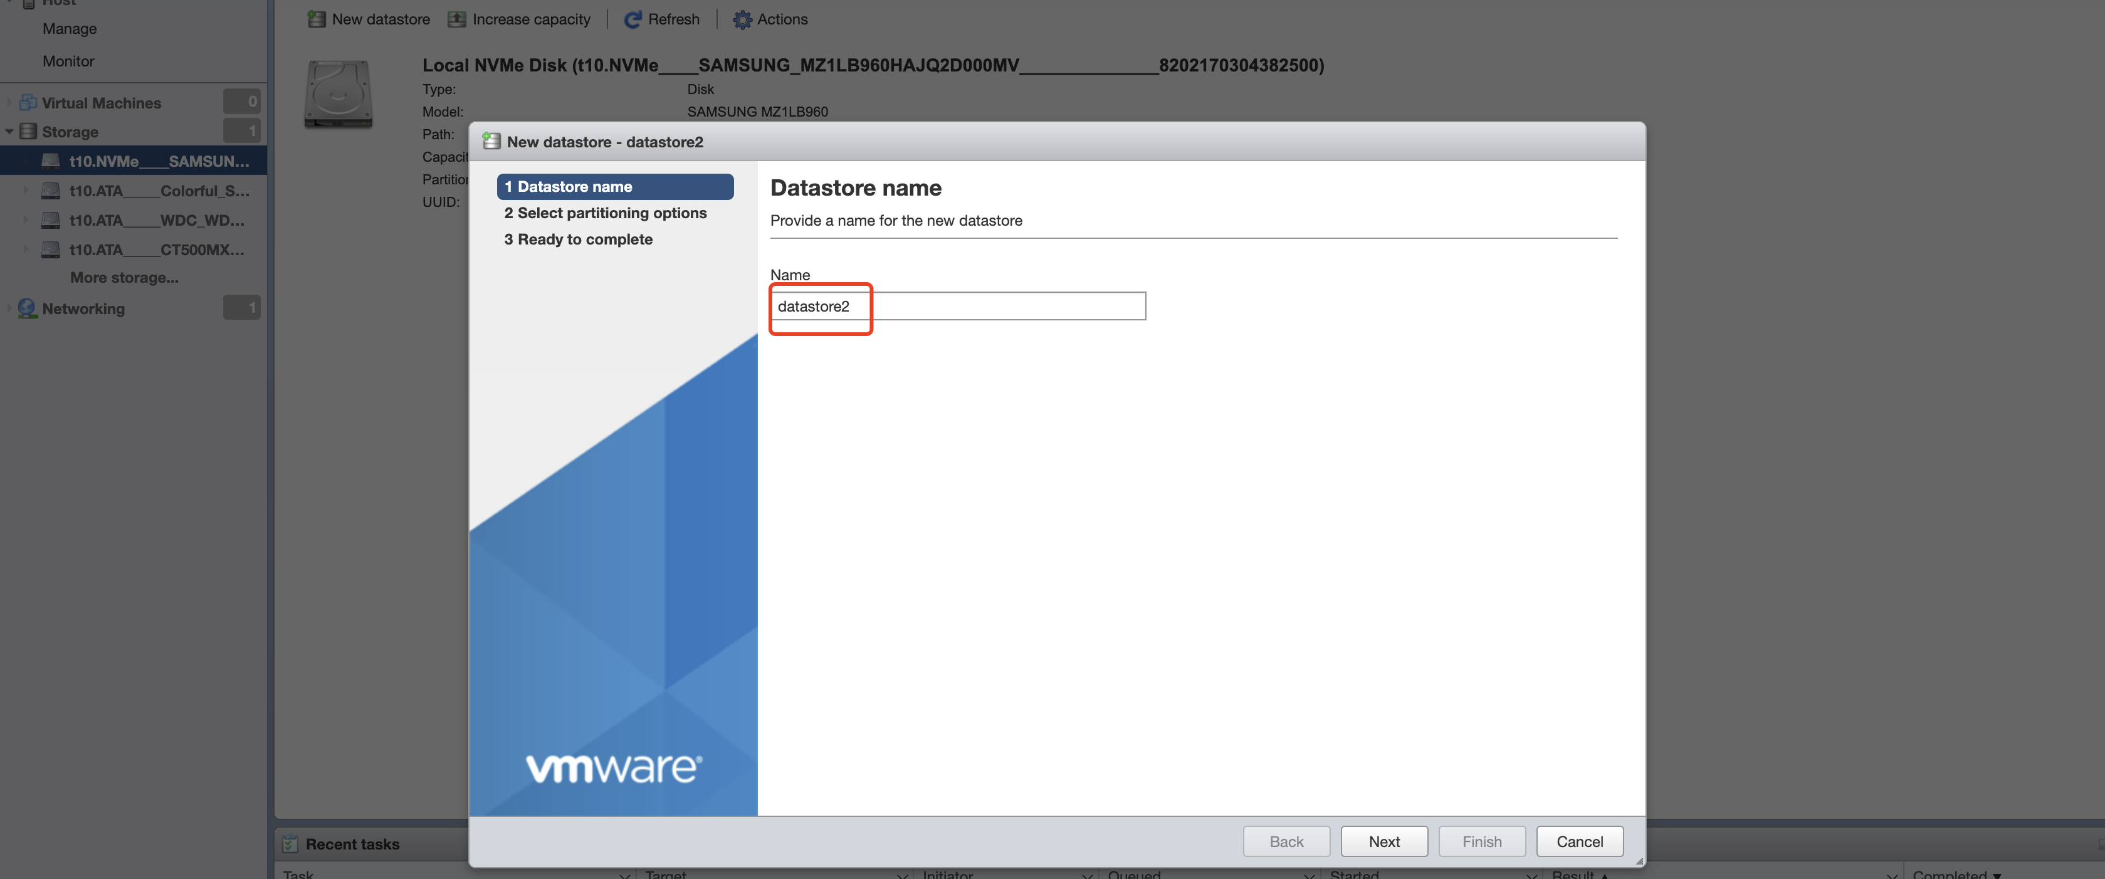
Task: Click the Next button
Action: click(x=1383, y=841)
